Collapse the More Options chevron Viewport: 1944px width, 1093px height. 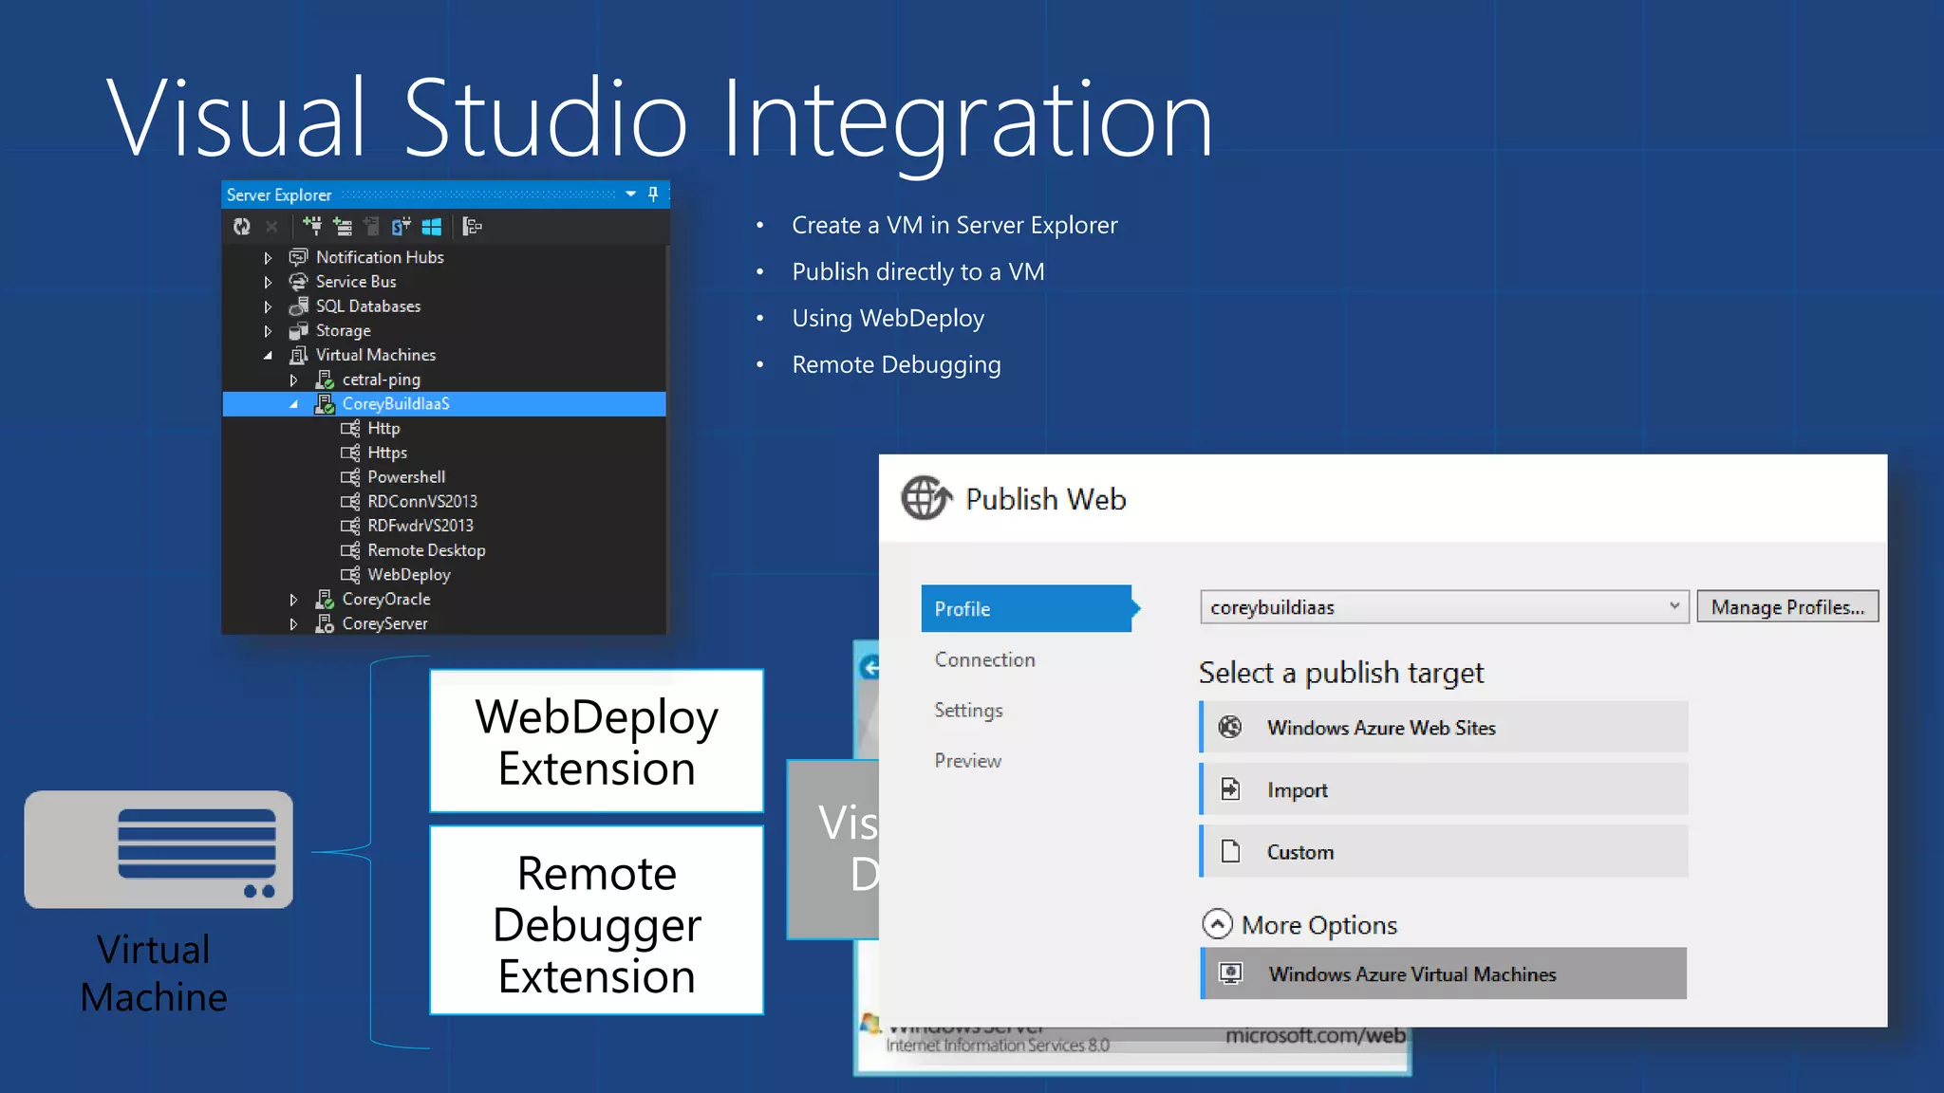pos(1217,924)
